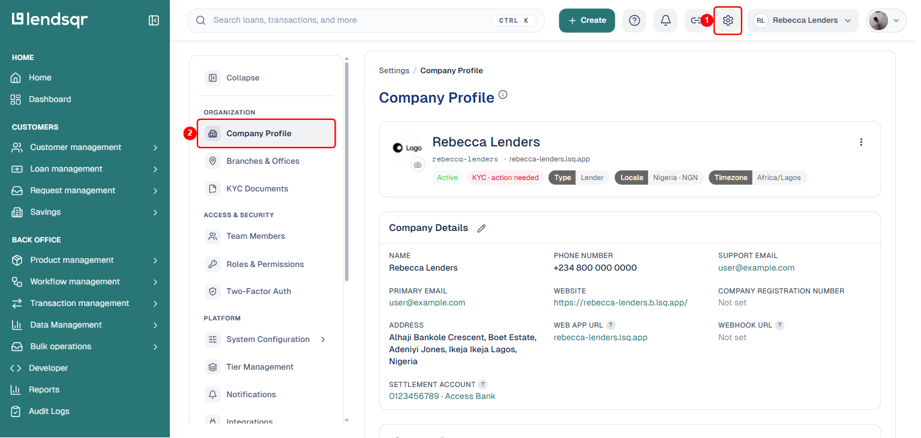
Task: Upload a logo via the camera icon
Action: [418, 164]
